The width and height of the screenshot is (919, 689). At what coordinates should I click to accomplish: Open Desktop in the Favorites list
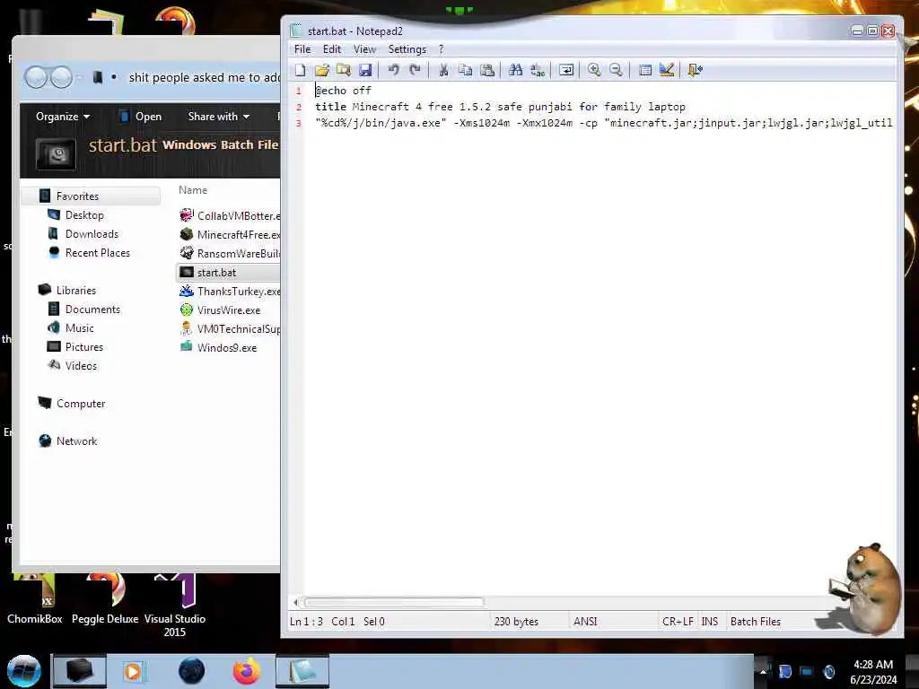pyautogui.click(x=84, y=215)
